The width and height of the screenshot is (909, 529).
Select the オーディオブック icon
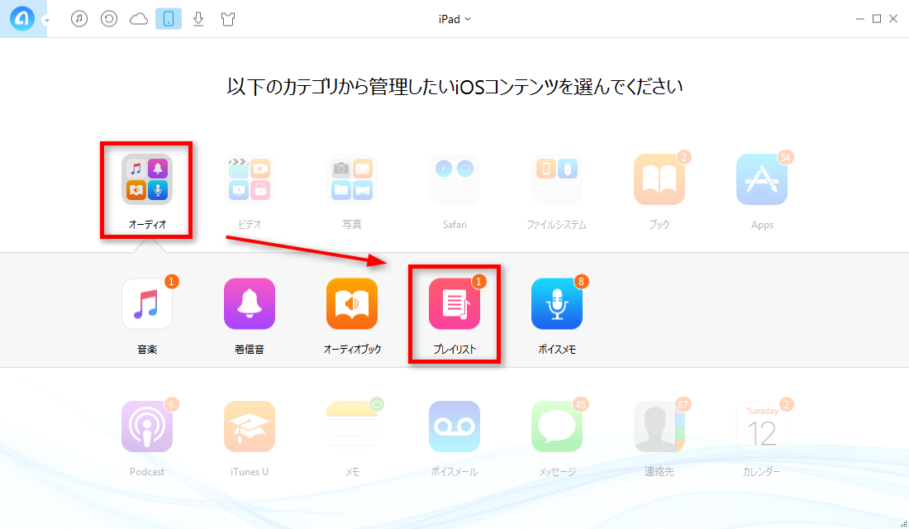(352, 304)
